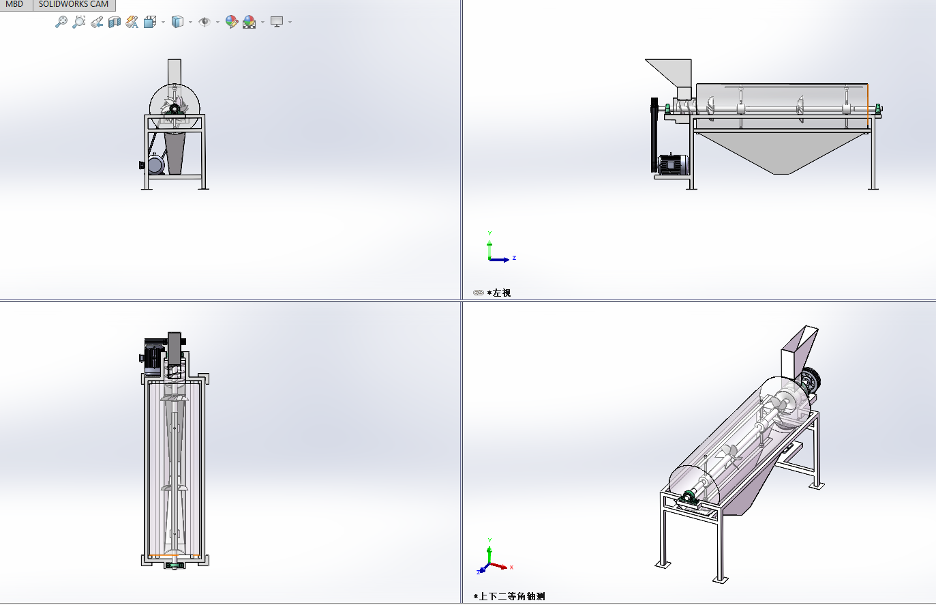This screenshot has height=605, width=936.
Task: Select machine model in isometric viewport
Action: 738,454
